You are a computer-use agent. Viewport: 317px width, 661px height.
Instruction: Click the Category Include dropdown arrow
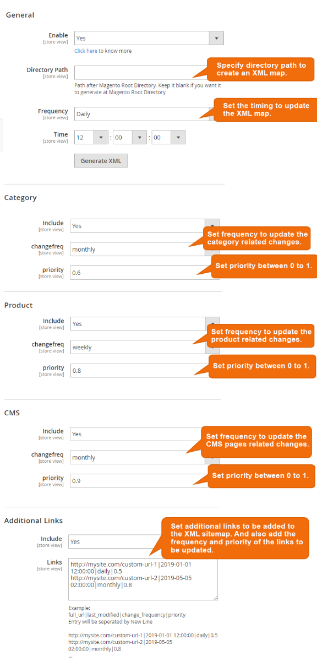click(x=212, y=226)
